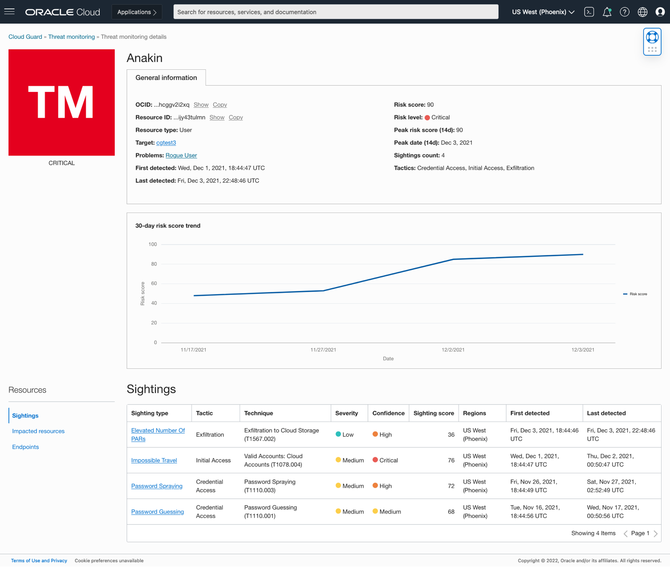This screenshot has width=670, height=567.
Task: Click the Oracle Cloud logo
Action: coord(63,12)
